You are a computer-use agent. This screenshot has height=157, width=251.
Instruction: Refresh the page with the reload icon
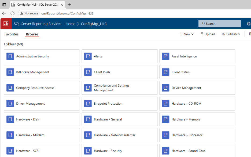pos(12,13)
